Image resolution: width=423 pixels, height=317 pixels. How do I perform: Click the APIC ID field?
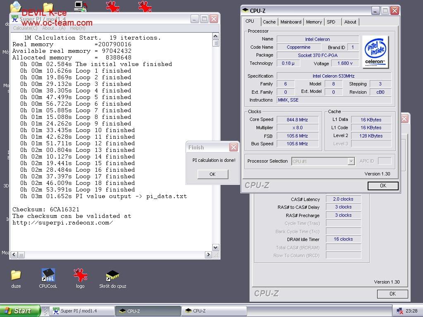click(x=385, y=161)
